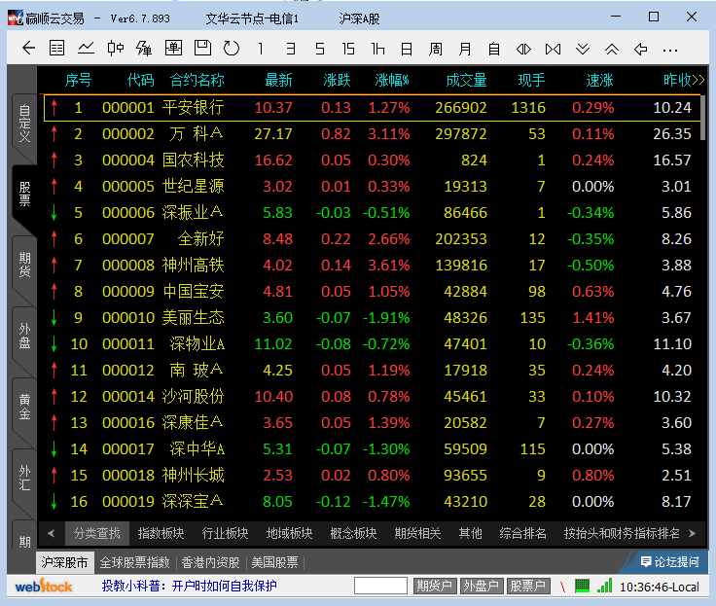Switch to the time-sharing line chart icon
The height and width of the screenshot is (606, 716).
(87, 48)
